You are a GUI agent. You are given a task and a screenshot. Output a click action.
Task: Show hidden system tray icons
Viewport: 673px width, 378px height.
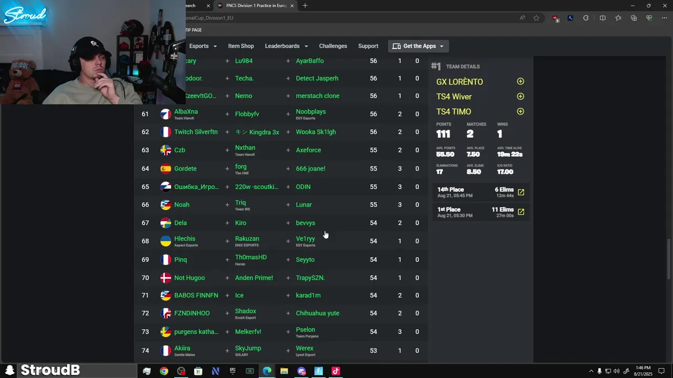[591, 371]
